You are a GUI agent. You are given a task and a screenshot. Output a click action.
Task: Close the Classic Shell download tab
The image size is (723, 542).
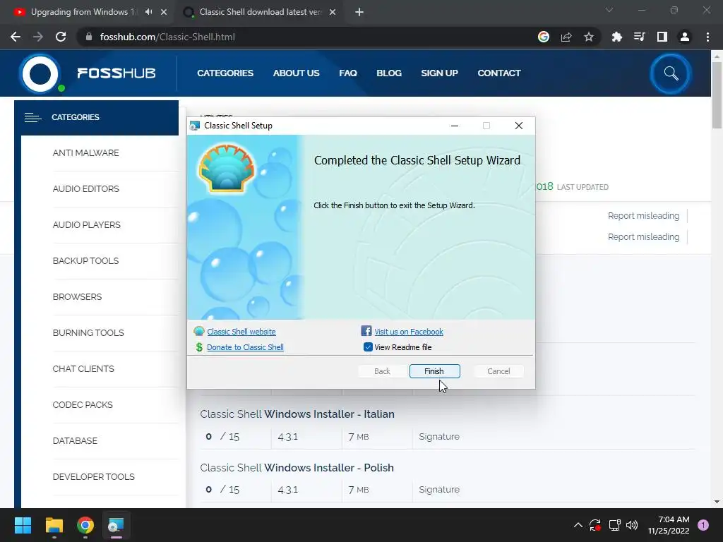(x=333, y=12)
